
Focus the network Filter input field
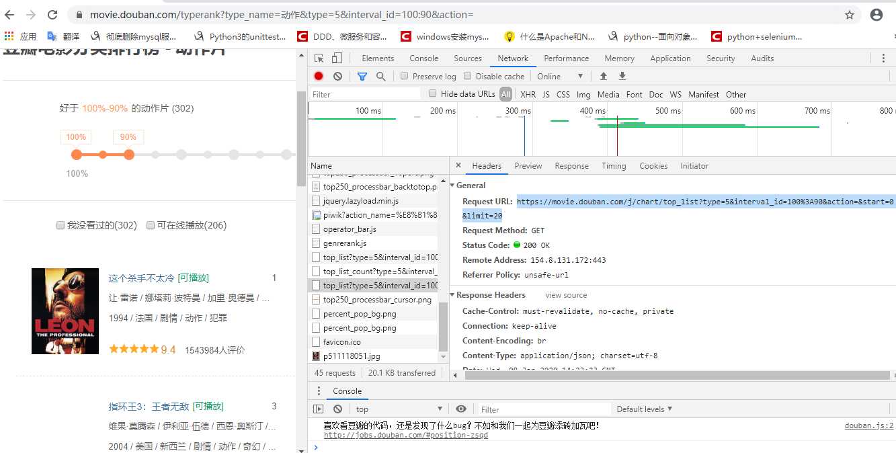(365, 94)
